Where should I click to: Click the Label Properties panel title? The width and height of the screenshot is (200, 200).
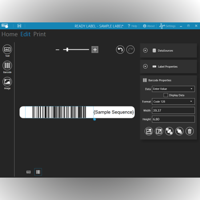[x=168, y=66]
